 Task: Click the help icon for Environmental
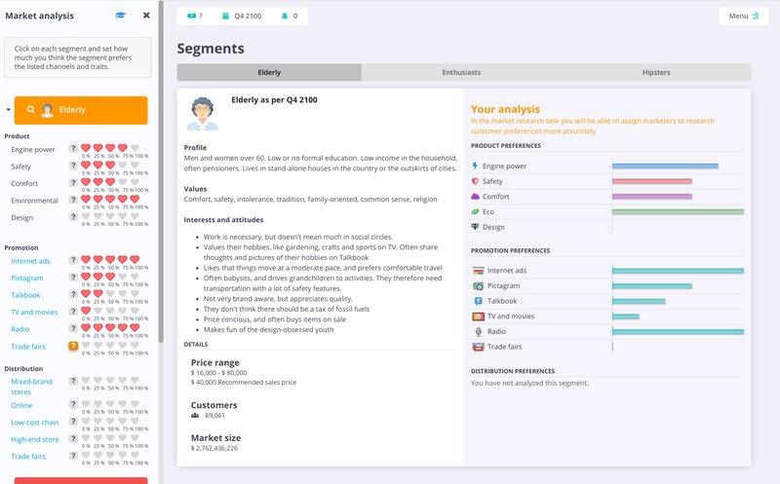(73, 200)
